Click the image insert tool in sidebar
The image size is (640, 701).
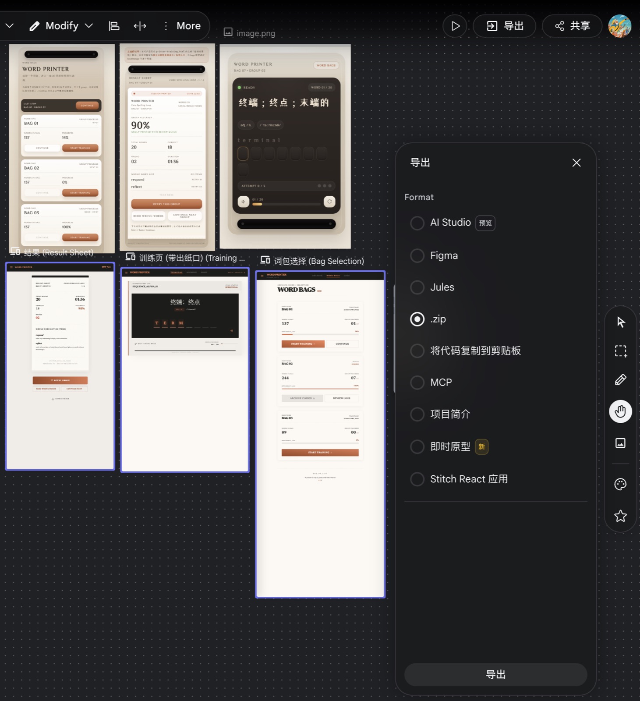(x=620, y=443)
